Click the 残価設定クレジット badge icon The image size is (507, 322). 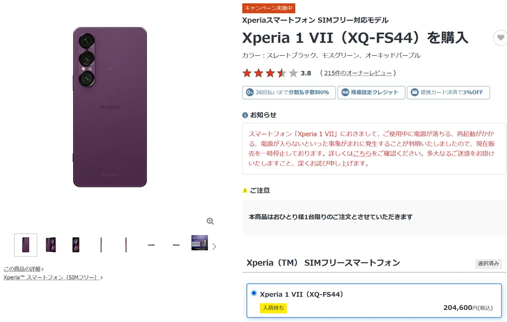(345, 92)
